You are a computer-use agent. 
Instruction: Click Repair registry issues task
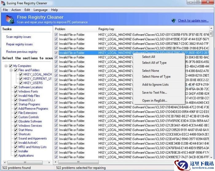coord(19,44)
